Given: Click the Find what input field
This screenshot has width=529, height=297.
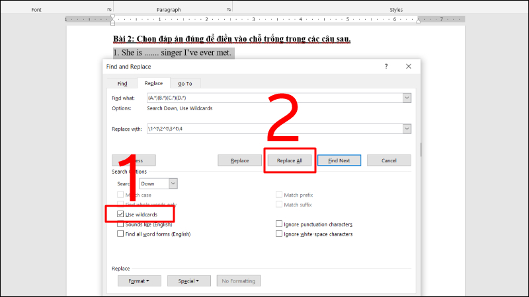Looking at the screenshot, I should point(274,98).
